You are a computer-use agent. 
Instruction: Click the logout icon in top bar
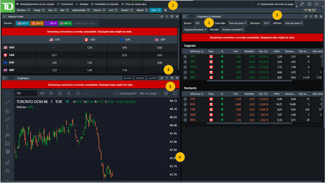317,4
